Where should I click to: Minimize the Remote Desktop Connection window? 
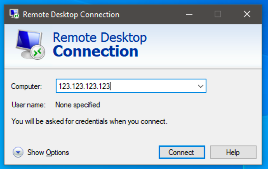click(189, 14)
